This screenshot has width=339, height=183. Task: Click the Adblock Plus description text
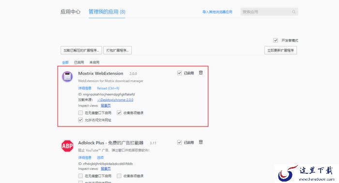coord(114,150)
